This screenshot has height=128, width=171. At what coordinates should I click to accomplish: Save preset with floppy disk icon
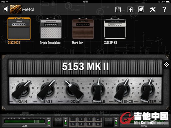118,9
